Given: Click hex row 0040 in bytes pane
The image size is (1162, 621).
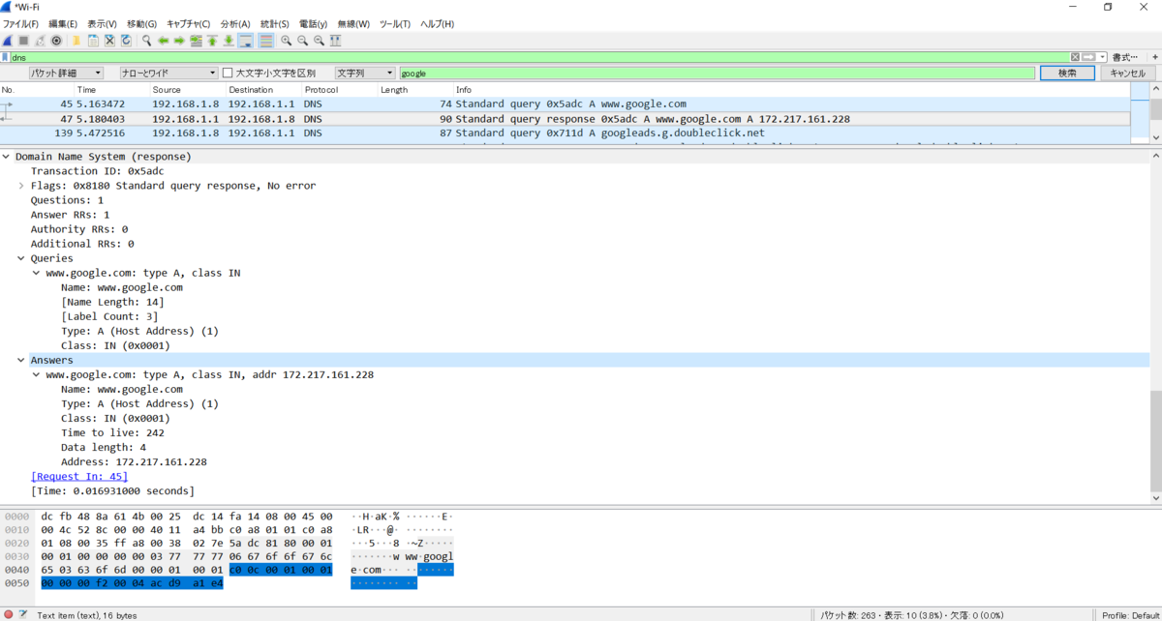Looking at the screenshot, I should [x=228, y=570].
